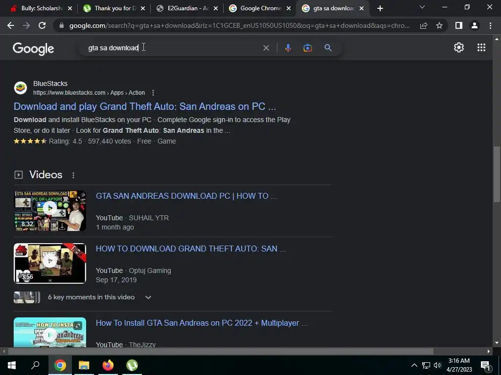Open Google quick settings gear
Viewport: 501px width, 375px height.
[459, 47]
